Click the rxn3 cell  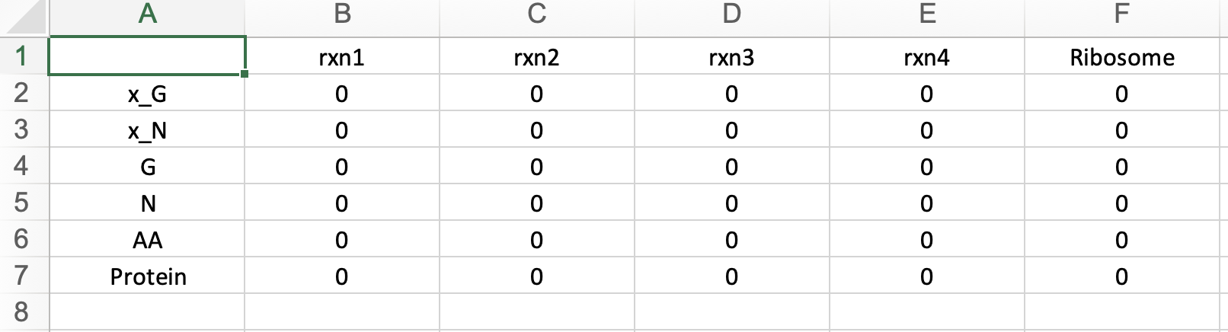click(x=731, y=57)
